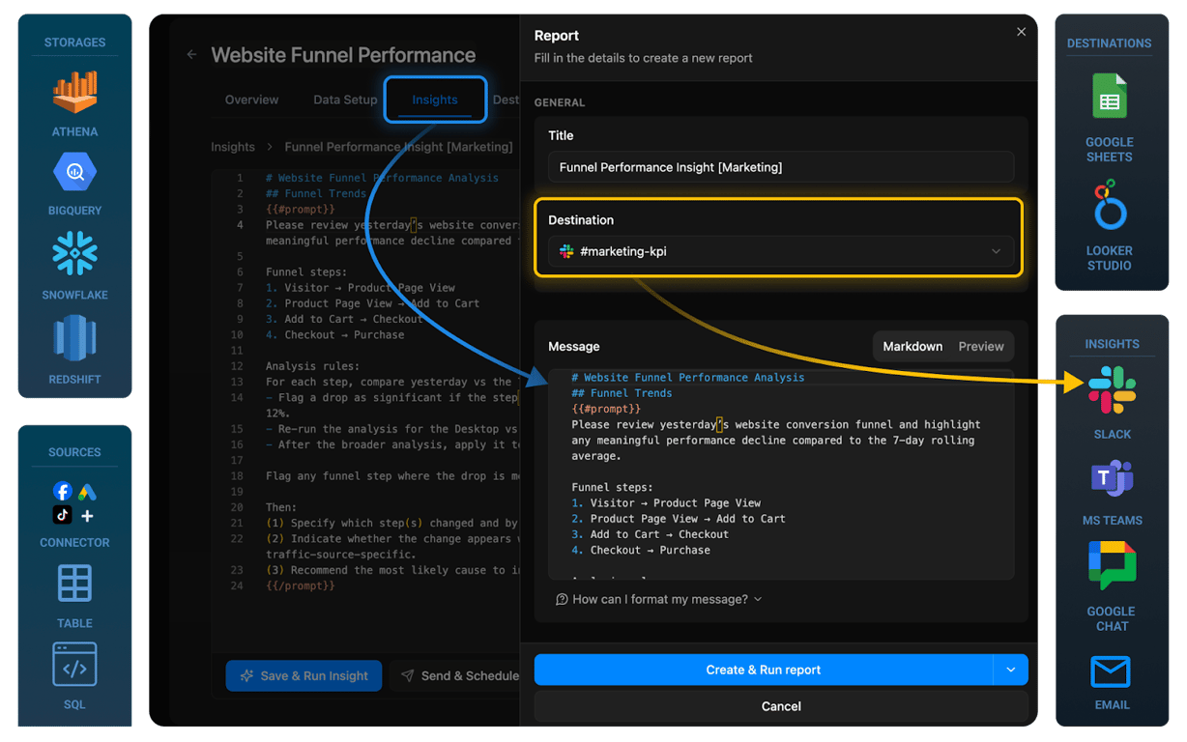
Task: Select the Google Ads connector icon
Action: (87, 492)
